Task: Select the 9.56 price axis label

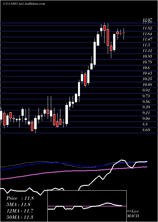Action: point(146,102)
